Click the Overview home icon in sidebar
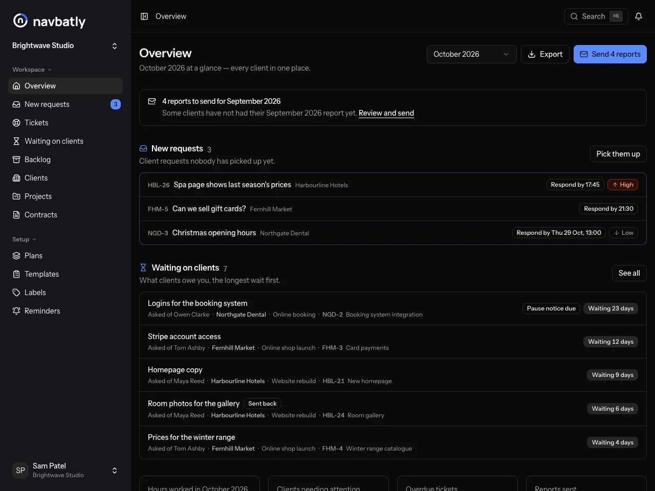 point(16,86)
